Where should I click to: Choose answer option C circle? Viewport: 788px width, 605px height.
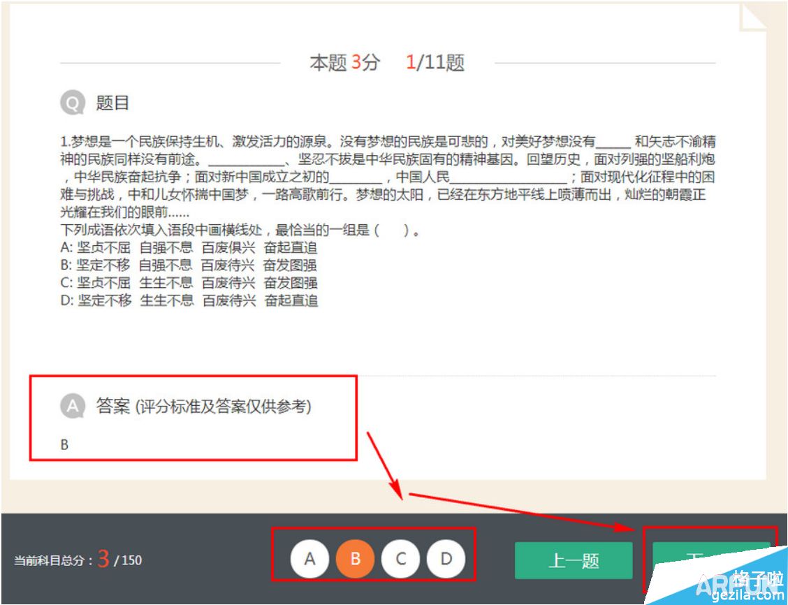(400, 559)
